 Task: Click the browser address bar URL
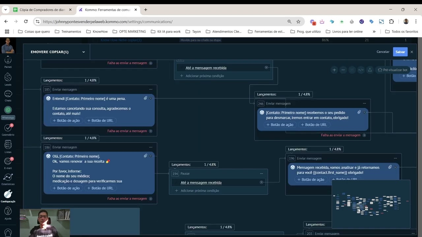[107, 22]
